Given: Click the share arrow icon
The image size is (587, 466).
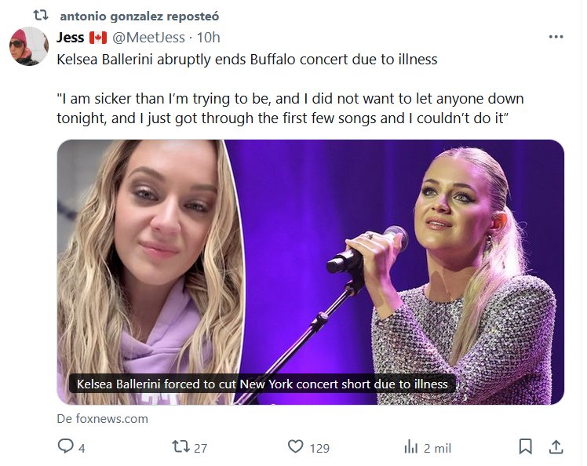Looking at the screenshot, I should [556, 447].
